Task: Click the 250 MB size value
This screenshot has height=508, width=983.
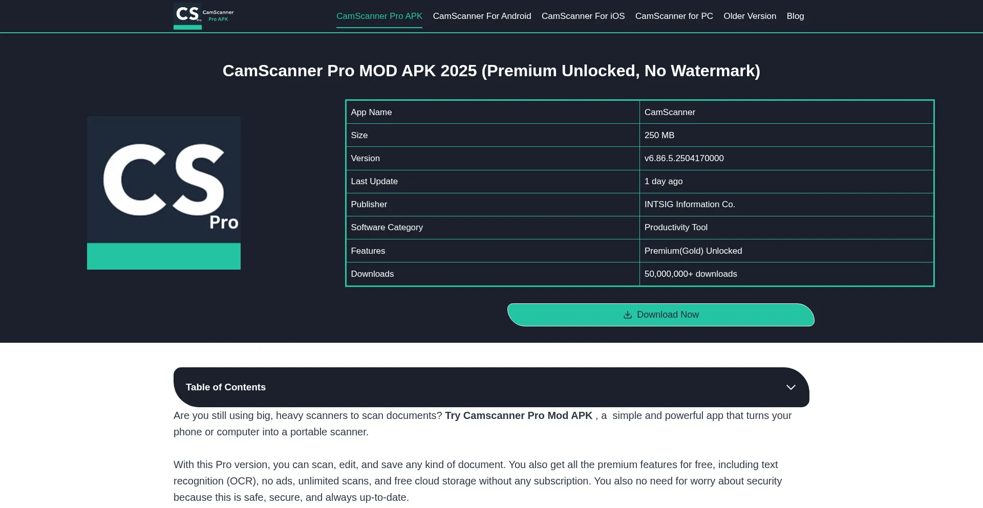Action: click(659, 135)
